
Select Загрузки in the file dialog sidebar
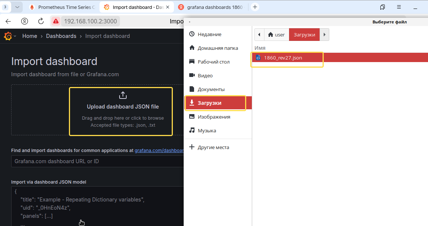point(218,103)
